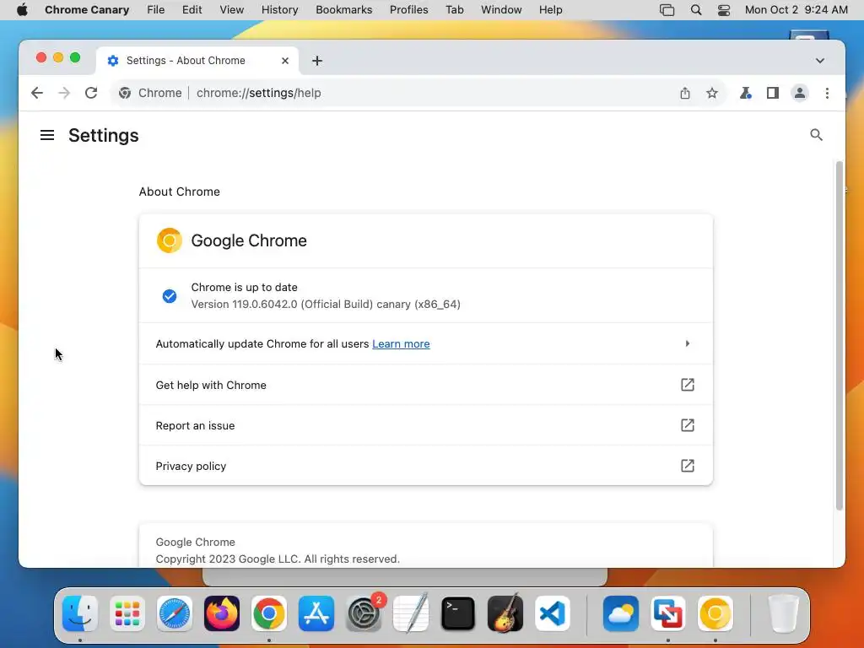Go back using the browser back arrow
The width and height of the screenshot is (864, 648).
pos(37,93)
